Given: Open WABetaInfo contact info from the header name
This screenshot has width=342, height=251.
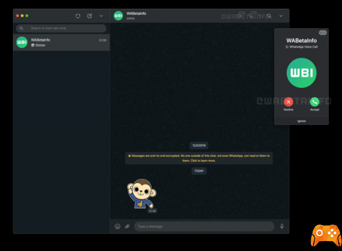Looking at the screenshot, I should pos(137,14).
